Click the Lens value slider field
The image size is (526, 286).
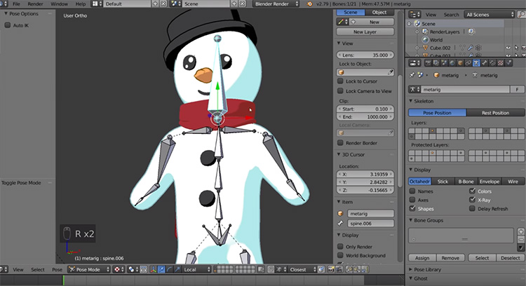365,55
